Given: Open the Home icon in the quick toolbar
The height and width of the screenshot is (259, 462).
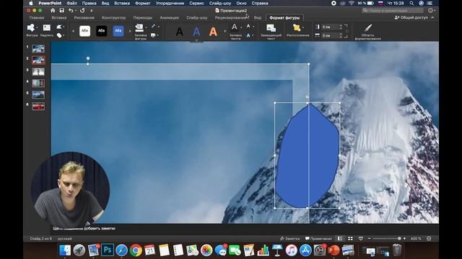Looking at the screenshot, I should pos(53,10).
